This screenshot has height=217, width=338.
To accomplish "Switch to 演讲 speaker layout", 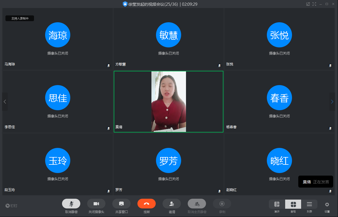I will coord(277,204).
